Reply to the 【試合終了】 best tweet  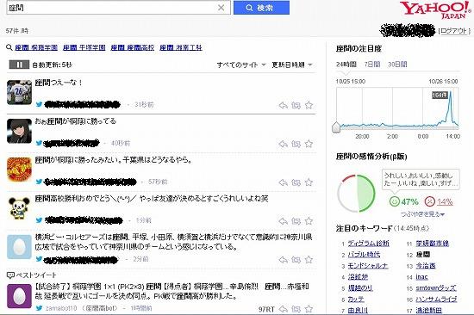coord(284,309)
